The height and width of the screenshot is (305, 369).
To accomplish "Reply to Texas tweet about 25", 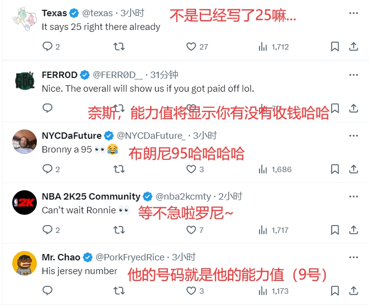I will pyautogui.click(x=47, y=46).
